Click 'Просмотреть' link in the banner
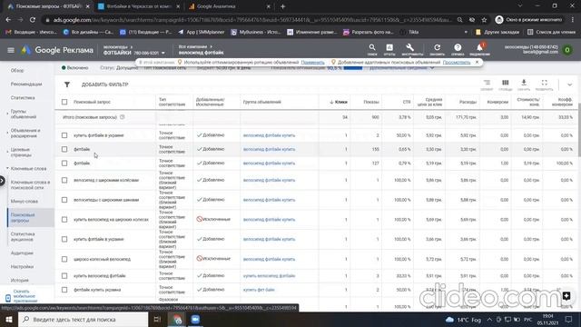 click(457, 63)
